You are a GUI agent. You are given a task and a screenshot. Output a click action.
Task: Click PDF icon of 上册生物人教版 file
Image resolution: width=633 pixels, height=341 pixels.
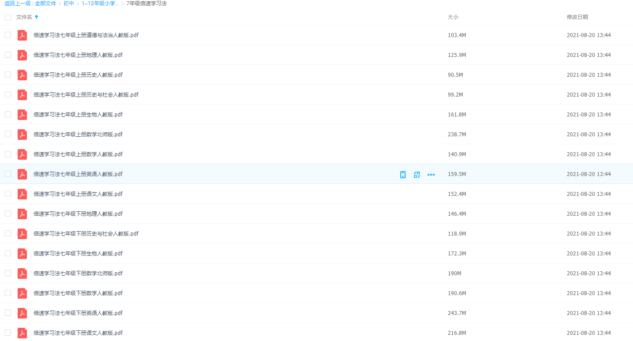[22, 115]
